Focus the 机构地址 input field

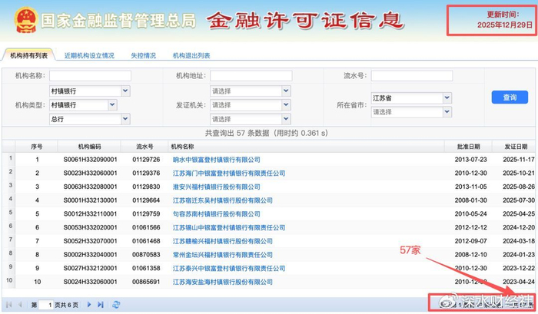tap(251, 76)
